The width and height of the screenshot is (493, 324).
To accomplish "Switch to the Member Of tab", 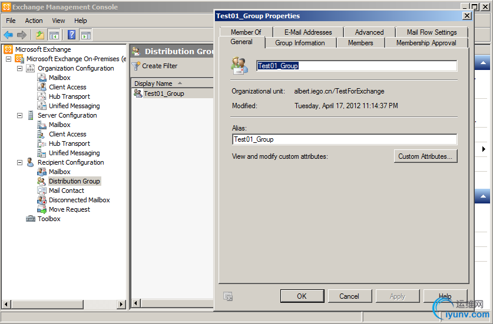I will coord(246,32).
